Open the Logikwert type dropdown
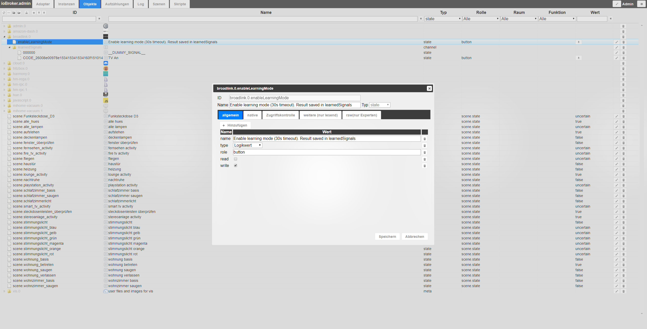Viewport: 647px width, 329px height. point(247,145)
